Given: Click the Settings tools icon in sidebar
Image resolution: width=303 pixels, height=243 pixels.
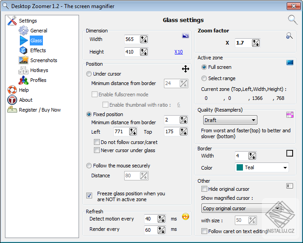Looking at the screenshot, I should tap(12, 21).
